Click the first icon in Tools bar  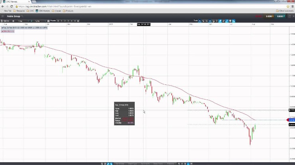(201, 21)
